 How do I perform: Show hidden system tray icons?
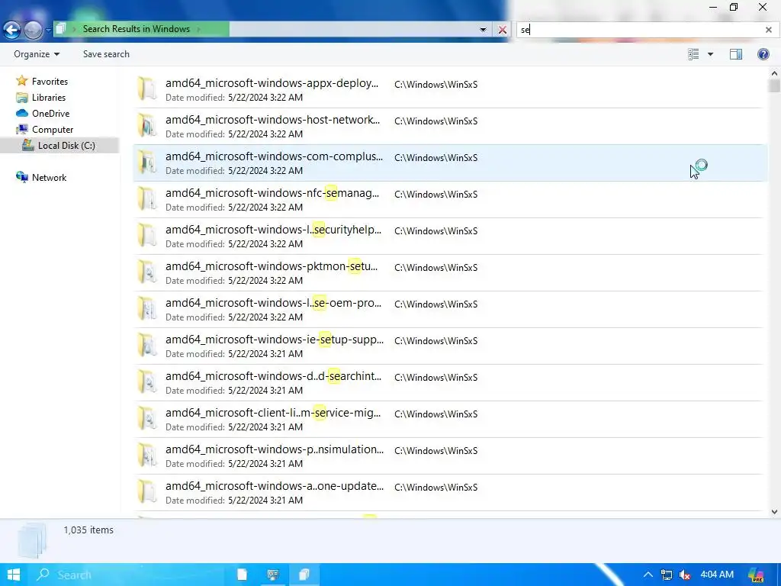(648, 575)
